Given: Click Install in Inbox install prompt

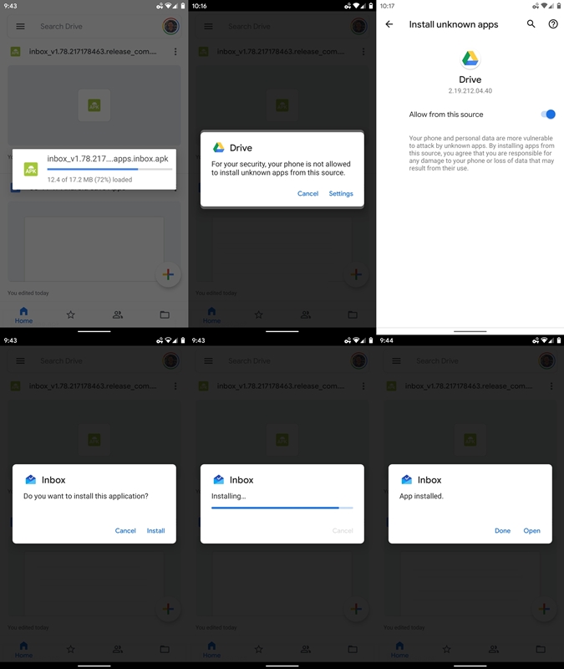Looking at the screenshot, I should click(155, 531).
